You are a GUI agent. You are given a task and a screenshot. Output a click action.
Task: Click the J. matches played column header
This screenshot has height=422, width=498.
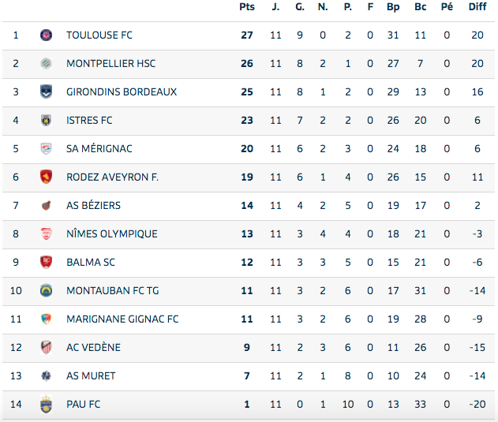[x=275, y=7]
